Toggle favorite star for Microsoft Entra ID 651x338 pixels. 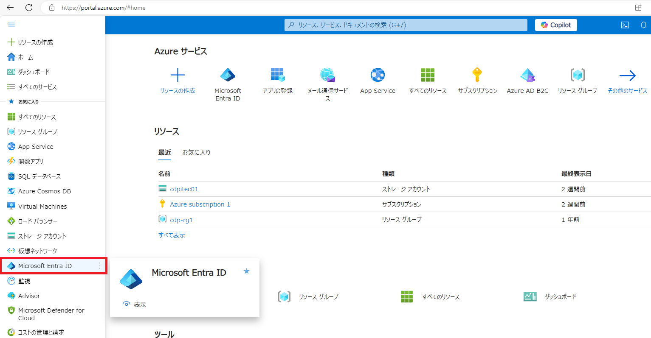(246, 271)
